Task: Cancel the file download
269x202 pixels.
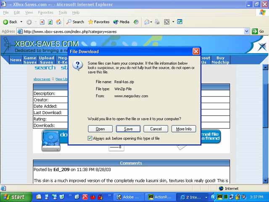Action: [x=156, y=129]
